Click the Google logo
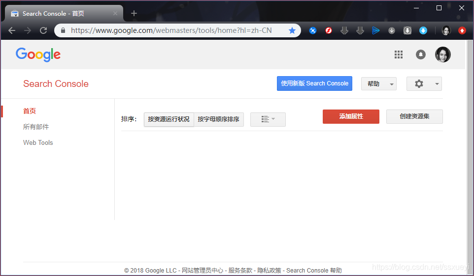The width and height of the screenshot is (474, 276). click(38, 55)
